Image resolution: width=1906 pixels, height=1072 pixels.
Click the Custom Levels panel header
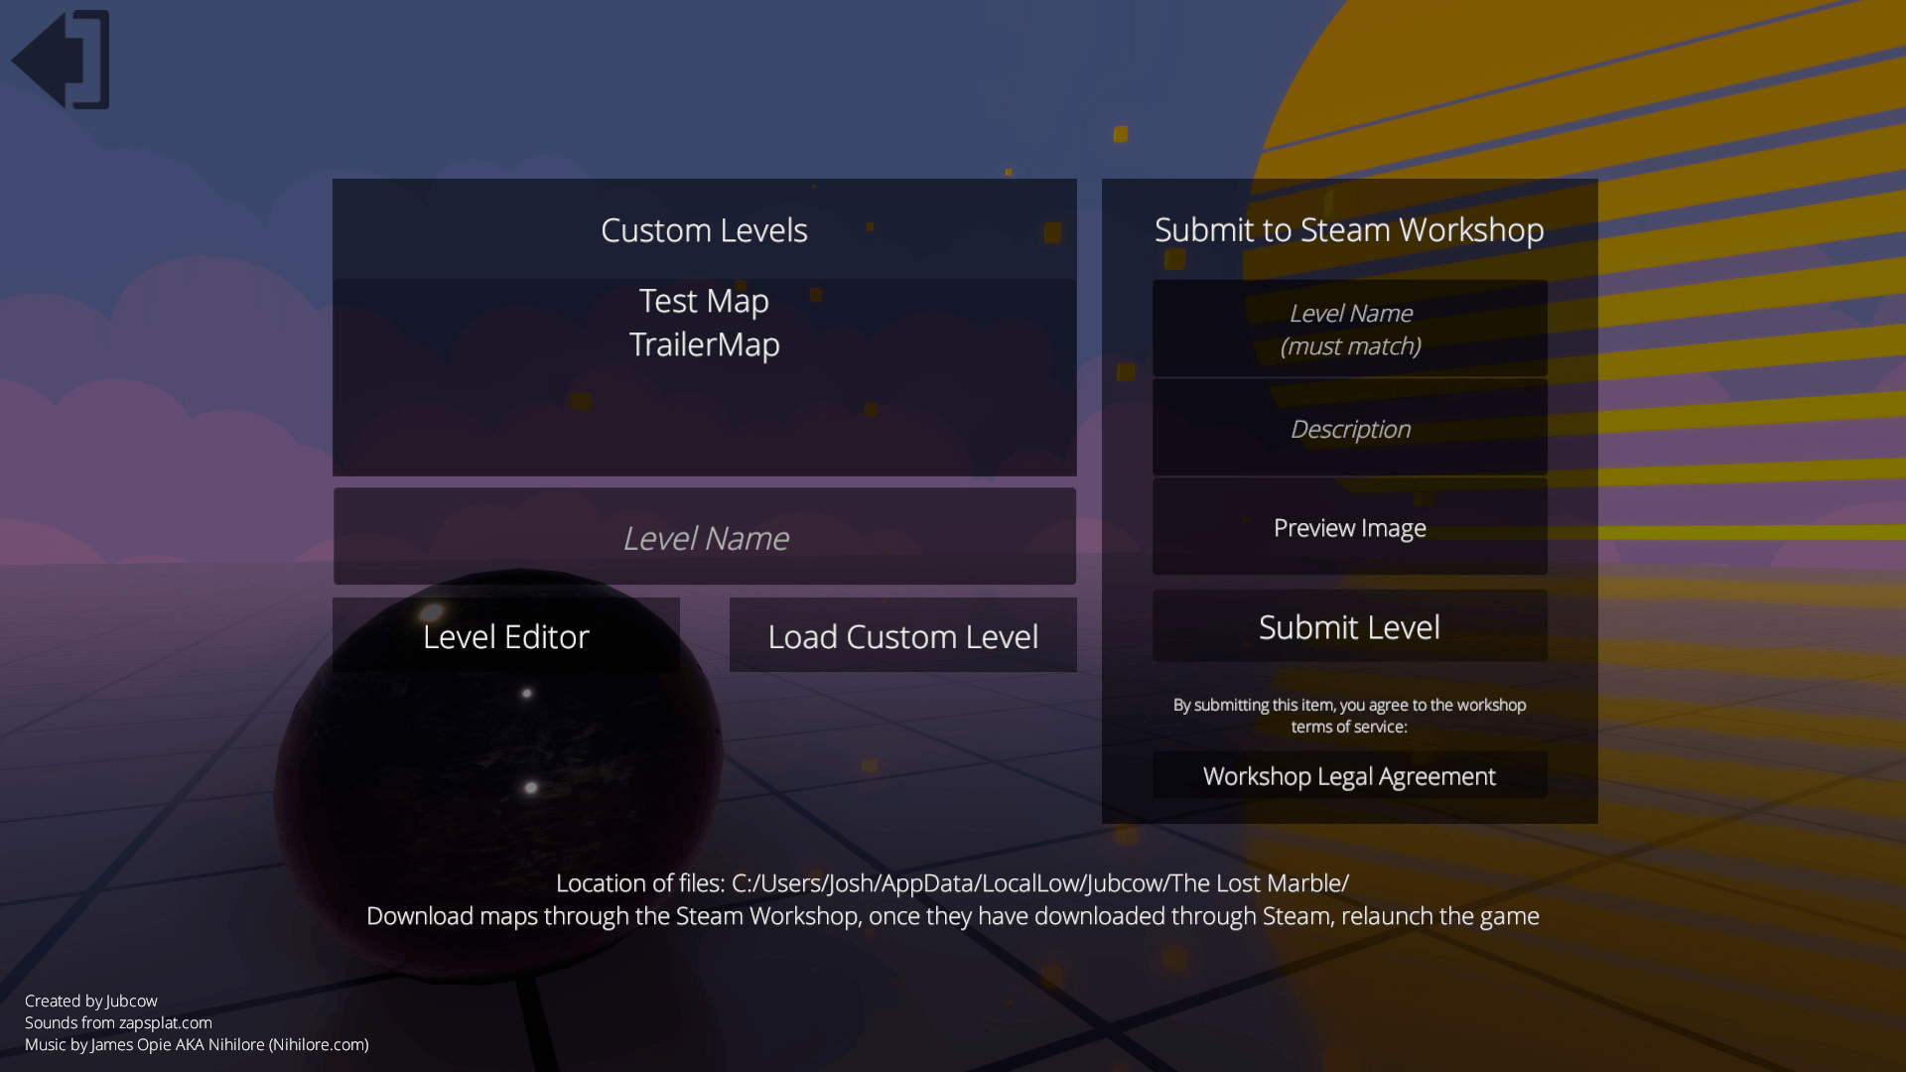tap(704, 229)
